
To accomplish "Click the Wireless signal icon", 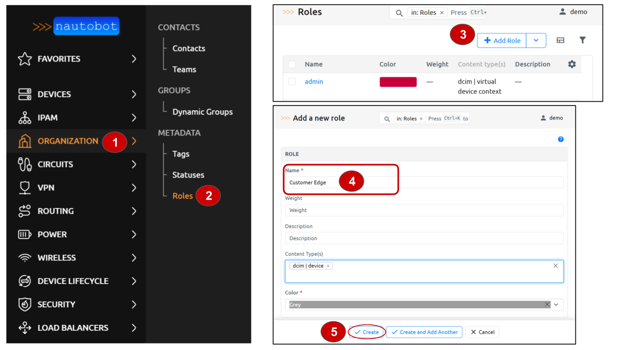I will point(25,258).
